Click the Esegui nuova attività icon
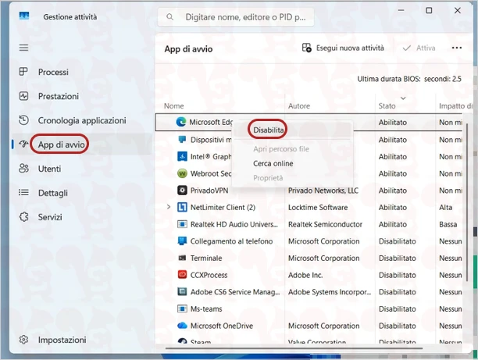This screenshot has height=360, width=478. tap(306, 48)
